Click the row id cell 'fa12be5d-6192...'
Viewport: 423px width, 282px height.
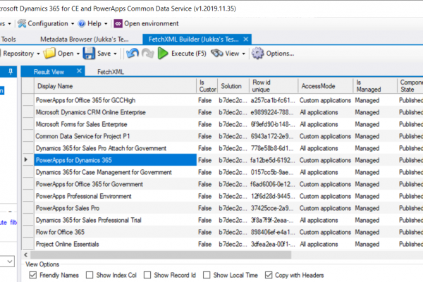[274, 160]
